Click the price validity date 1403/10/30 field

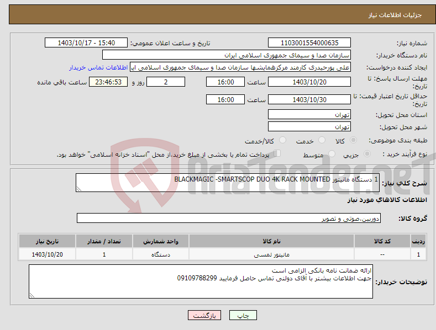tap(309, 99)
